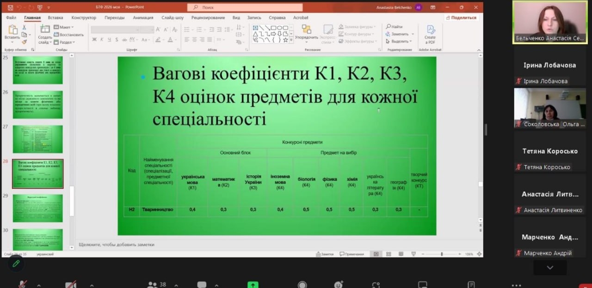Open the Вставка ribbon tab
The width and height of the screenshot is (592, 288).
pyautogui.click(x=55, y=18)
